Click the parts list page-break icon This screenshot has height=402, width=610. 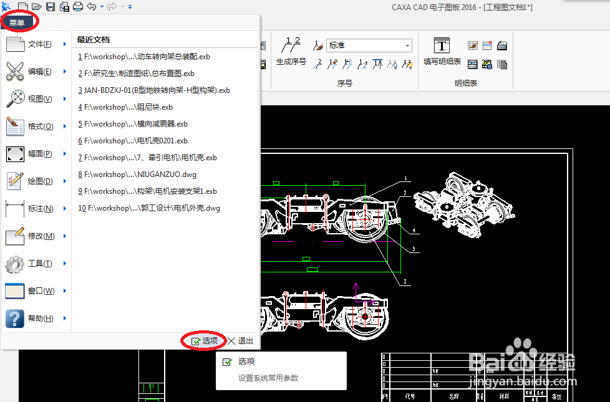pyautogui.click(x=502, y=45)
